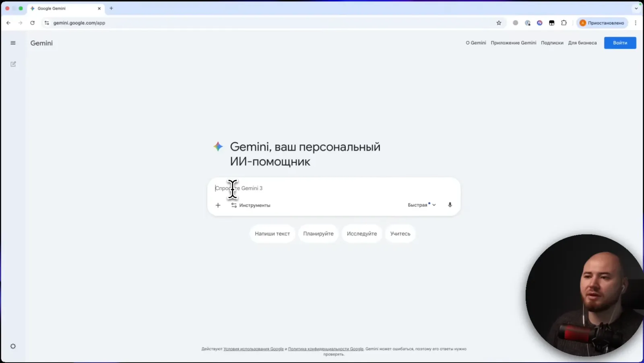Screen dimensions: 644x363
Task: Open Политика конфиденциальности Google link
Action: point(326,349)
